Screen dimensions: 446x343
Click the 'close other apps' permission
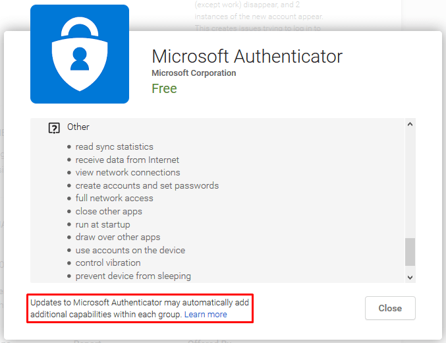[109, 211]
